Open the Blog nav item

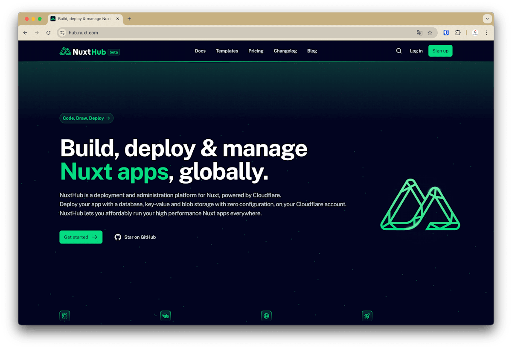312,51
